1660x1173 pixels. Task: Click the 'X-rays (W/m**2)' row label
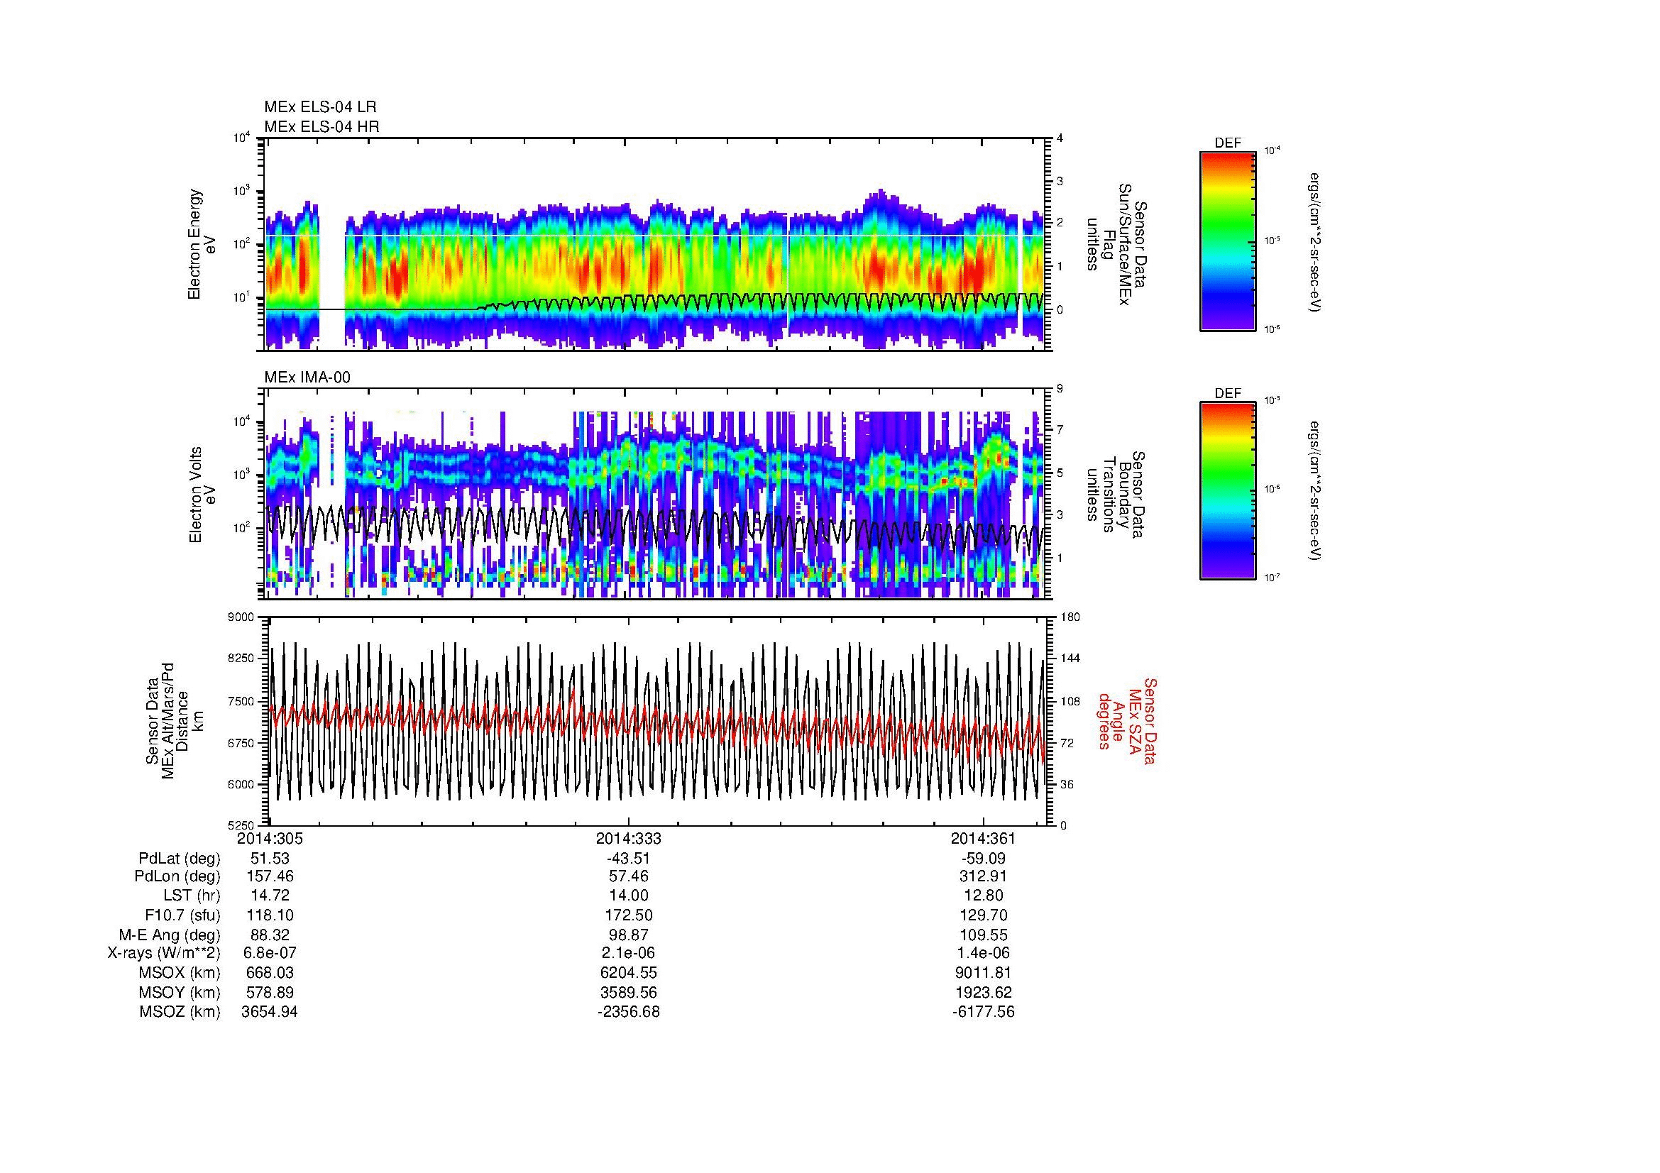[163, 953]
